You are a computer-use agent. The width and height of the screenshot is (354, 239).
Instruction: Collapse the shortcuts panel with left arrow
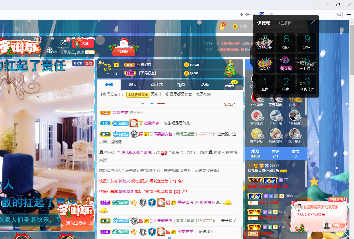(x=252, y=56)
